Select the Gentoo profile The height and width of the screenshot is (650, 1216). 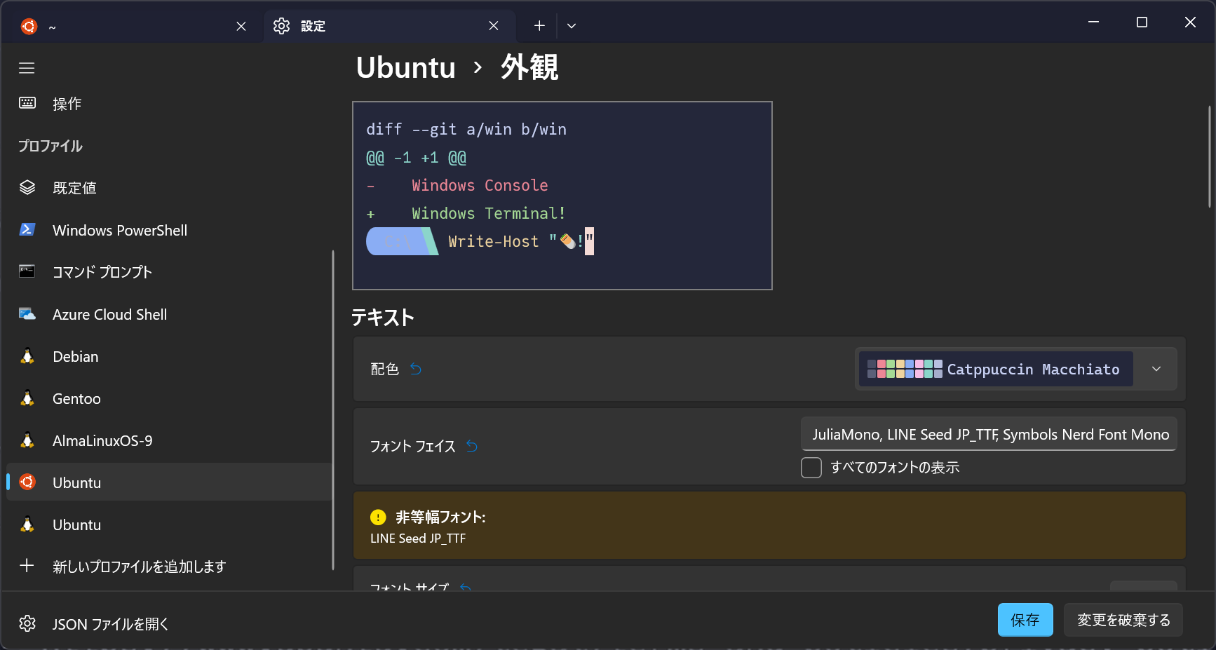[168, 398]
